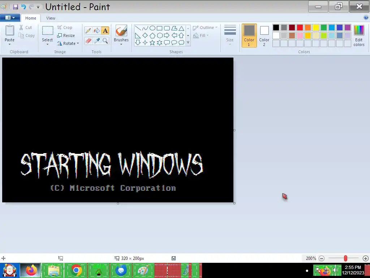Choose the Oval shape
Screen dimensions: 370x278
click(152, 28)
